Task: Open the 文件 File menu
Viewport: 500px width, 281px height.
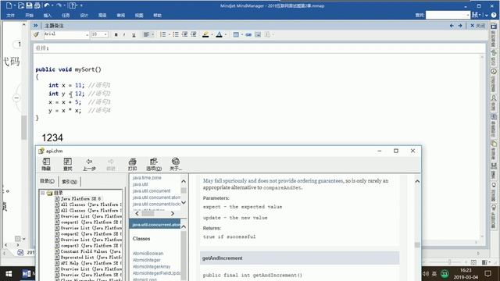Action: click(x=10, y=16)
